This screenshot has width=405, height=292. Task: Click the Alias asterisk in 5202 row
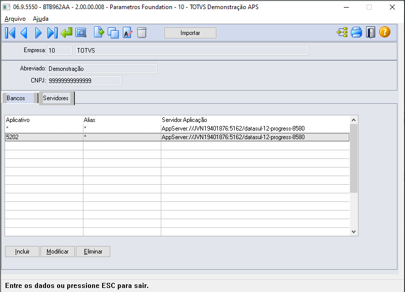[122, 137]
